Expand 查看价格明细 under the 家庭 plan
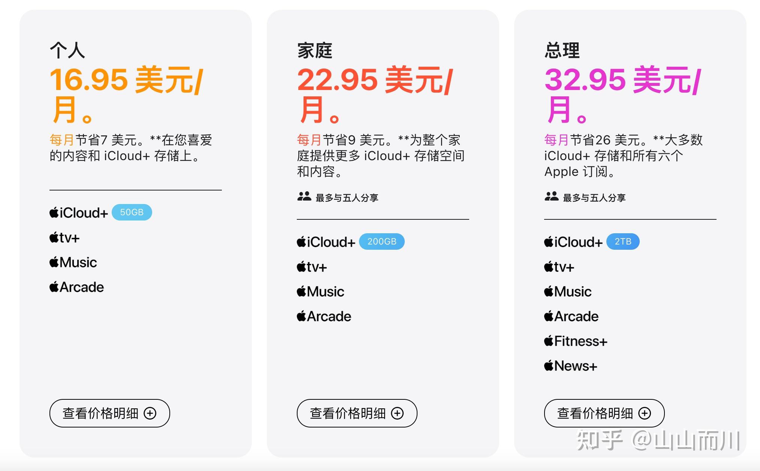760x471 pixels. tap(357, 413)
